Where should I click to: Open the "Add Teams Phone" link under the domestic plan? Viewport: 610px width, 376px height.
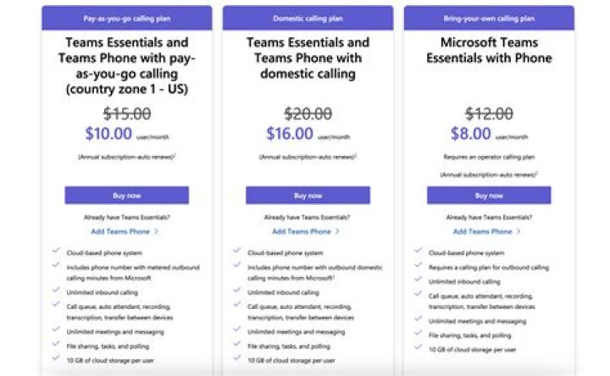click(302, 231)
